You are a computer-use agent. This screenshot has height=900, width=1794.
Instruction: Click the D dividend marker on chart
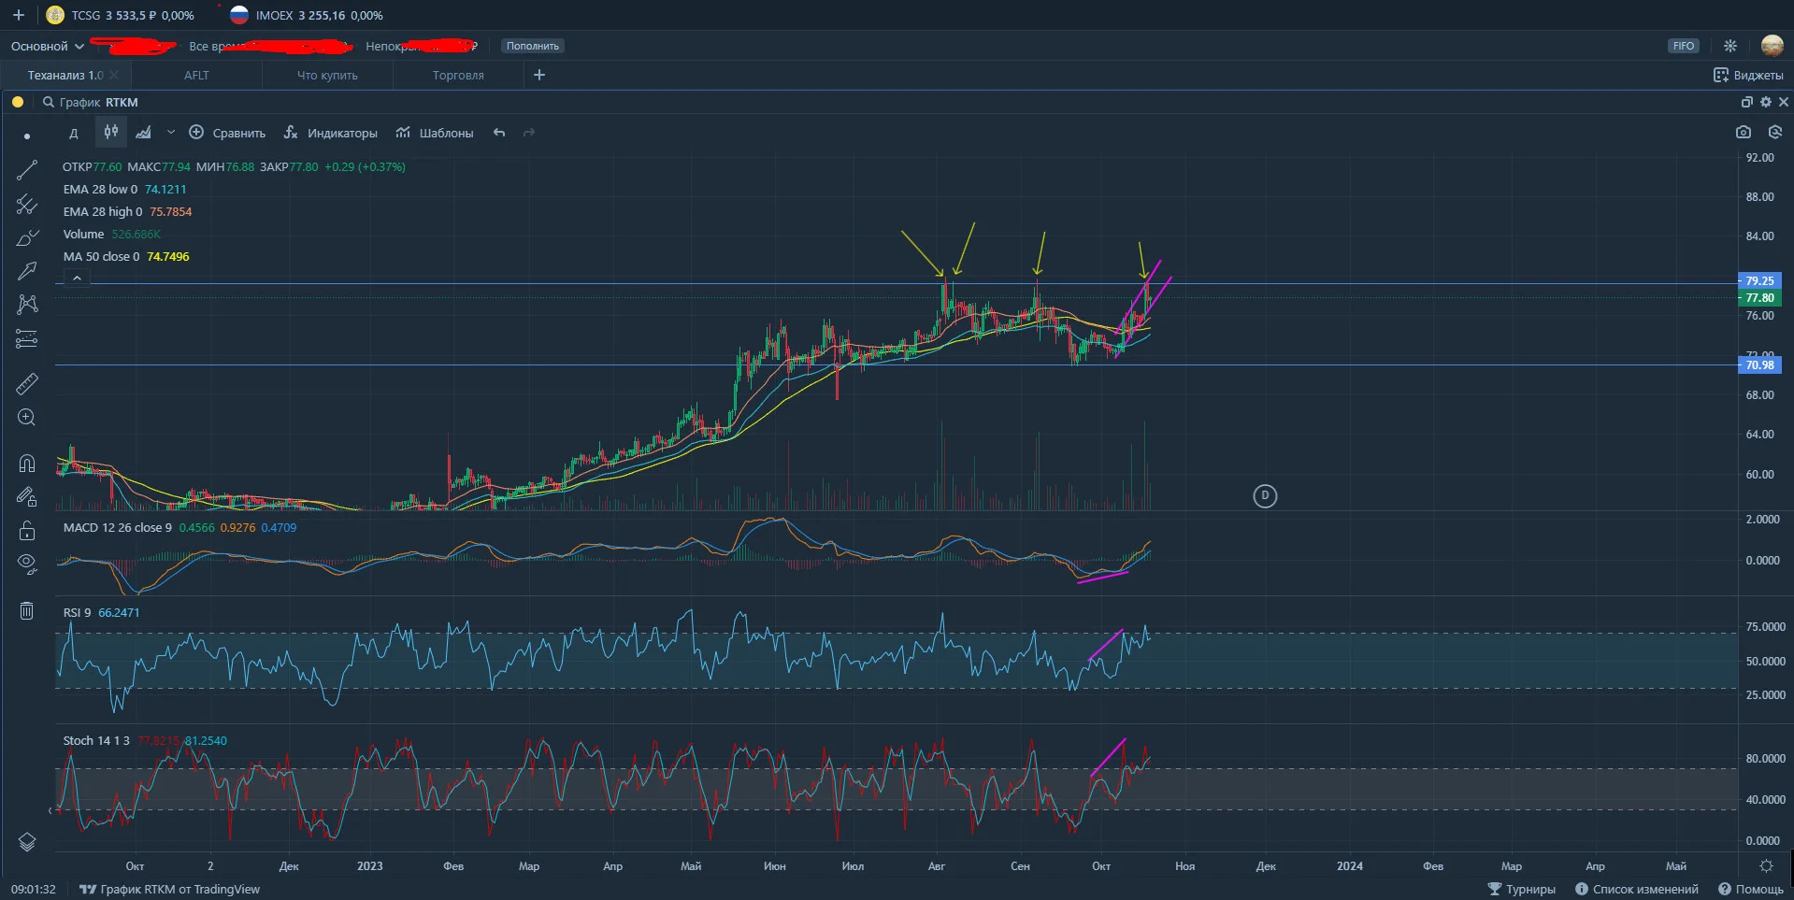coord(1265,496)
